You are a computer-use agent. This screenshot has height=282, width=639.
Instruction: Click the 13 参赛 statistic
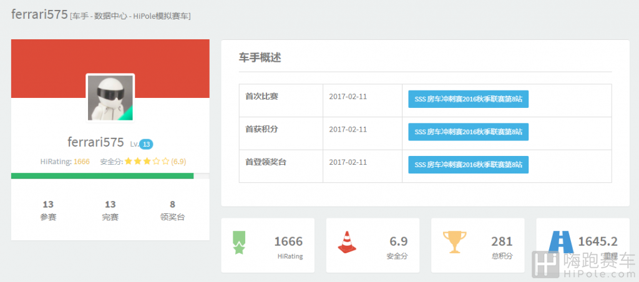(x=48, y=211)
